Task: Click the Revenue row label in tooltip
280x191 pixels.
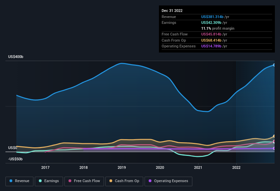Action: (169, 17)
